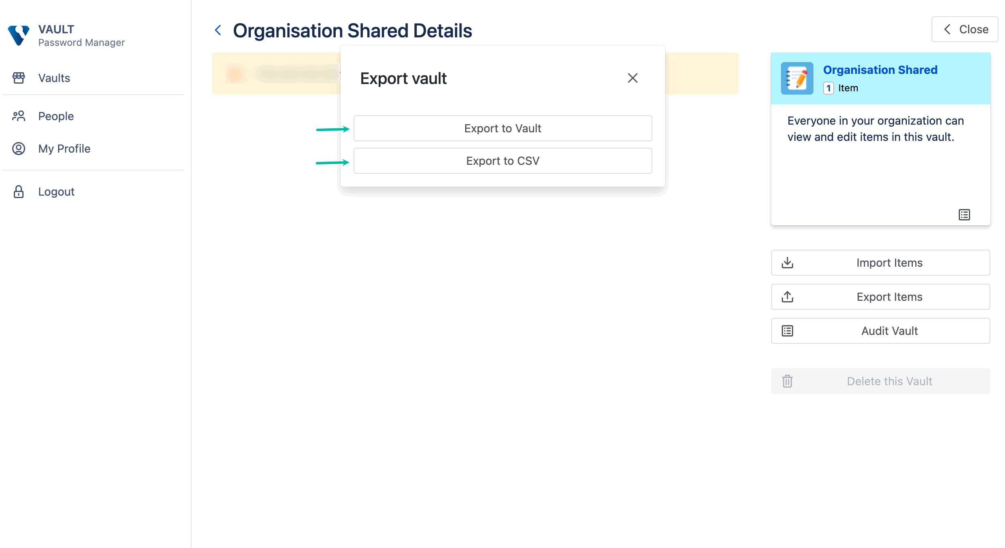Click the Logout padlock icon

pyautogui.click(x=19, y=192)
